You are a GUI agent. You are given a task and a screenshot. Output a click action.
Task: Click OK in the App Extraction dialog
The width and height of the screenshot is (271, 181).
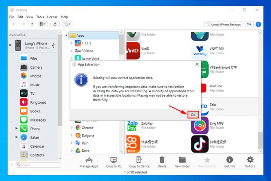point(193,115)
